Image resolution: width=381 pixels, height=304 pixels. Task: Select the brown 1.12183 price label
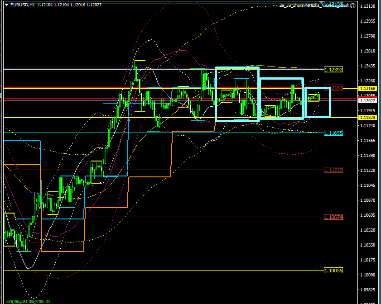point(334,87)
